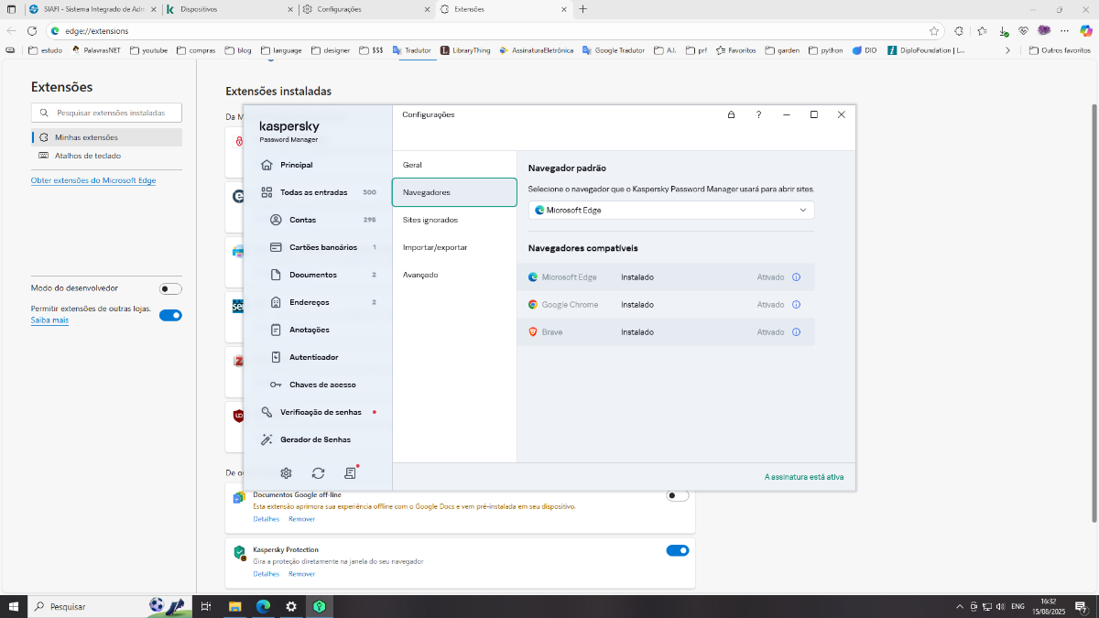Show info icon for Microsoft Edge row
Viewport: 1099px width, 618px height.
pos(796,277)
